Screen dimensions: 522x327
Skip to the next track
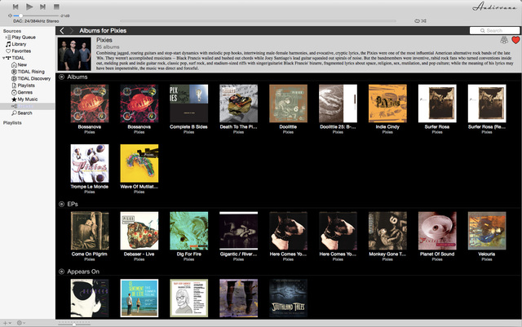point(42,7)
